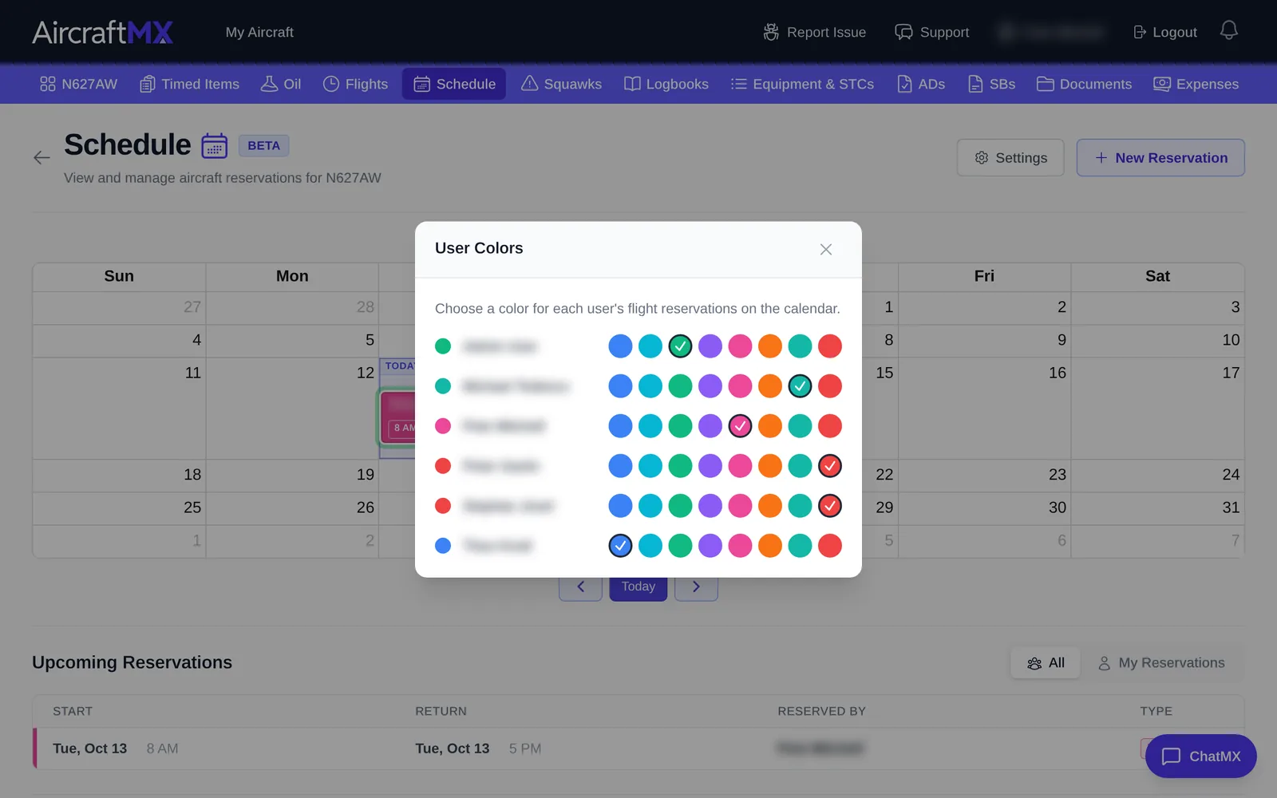
Task: Go to previous month with left chevron
Action: click(x=580, y=587)
